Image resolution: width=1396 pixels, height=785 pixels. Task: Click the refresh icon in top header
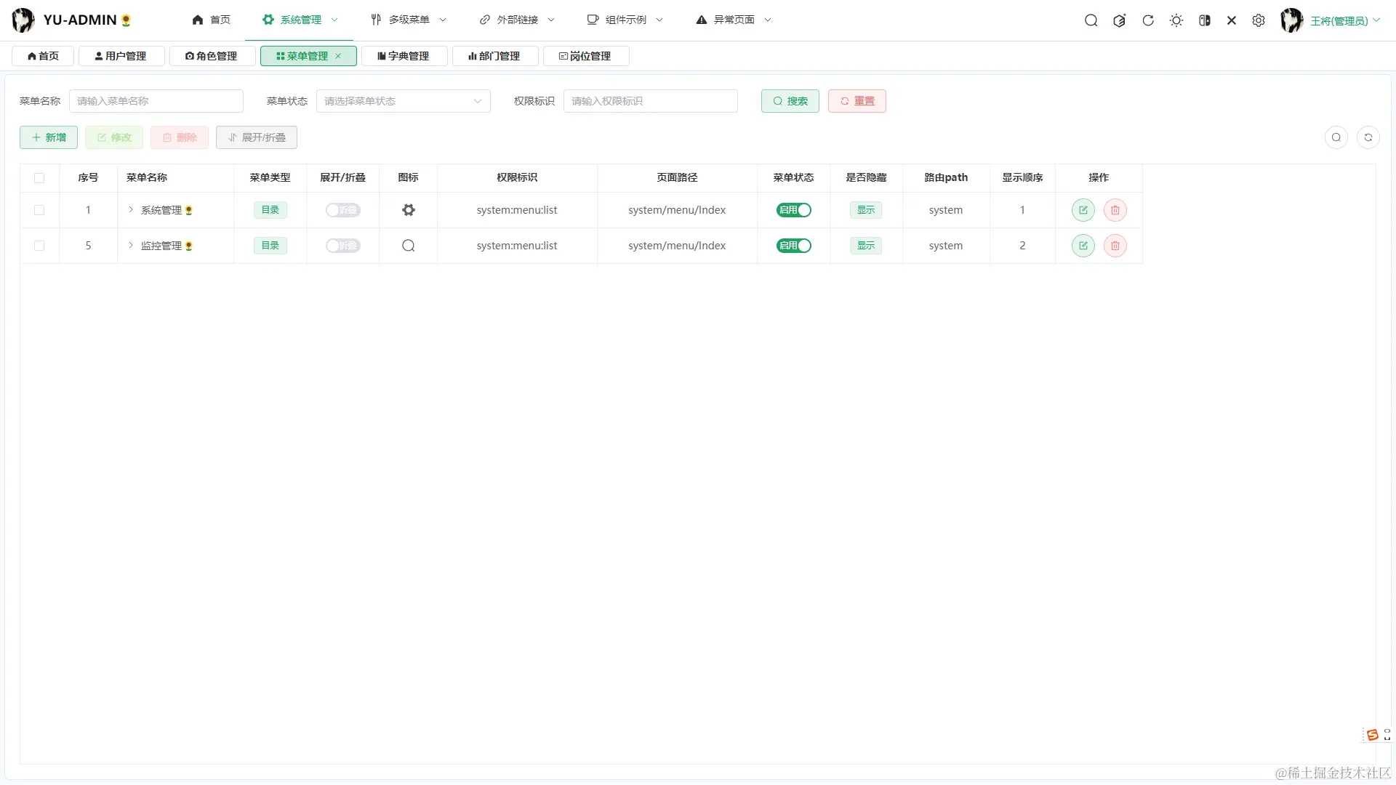pyautogui.click(x=1148, y=20)
